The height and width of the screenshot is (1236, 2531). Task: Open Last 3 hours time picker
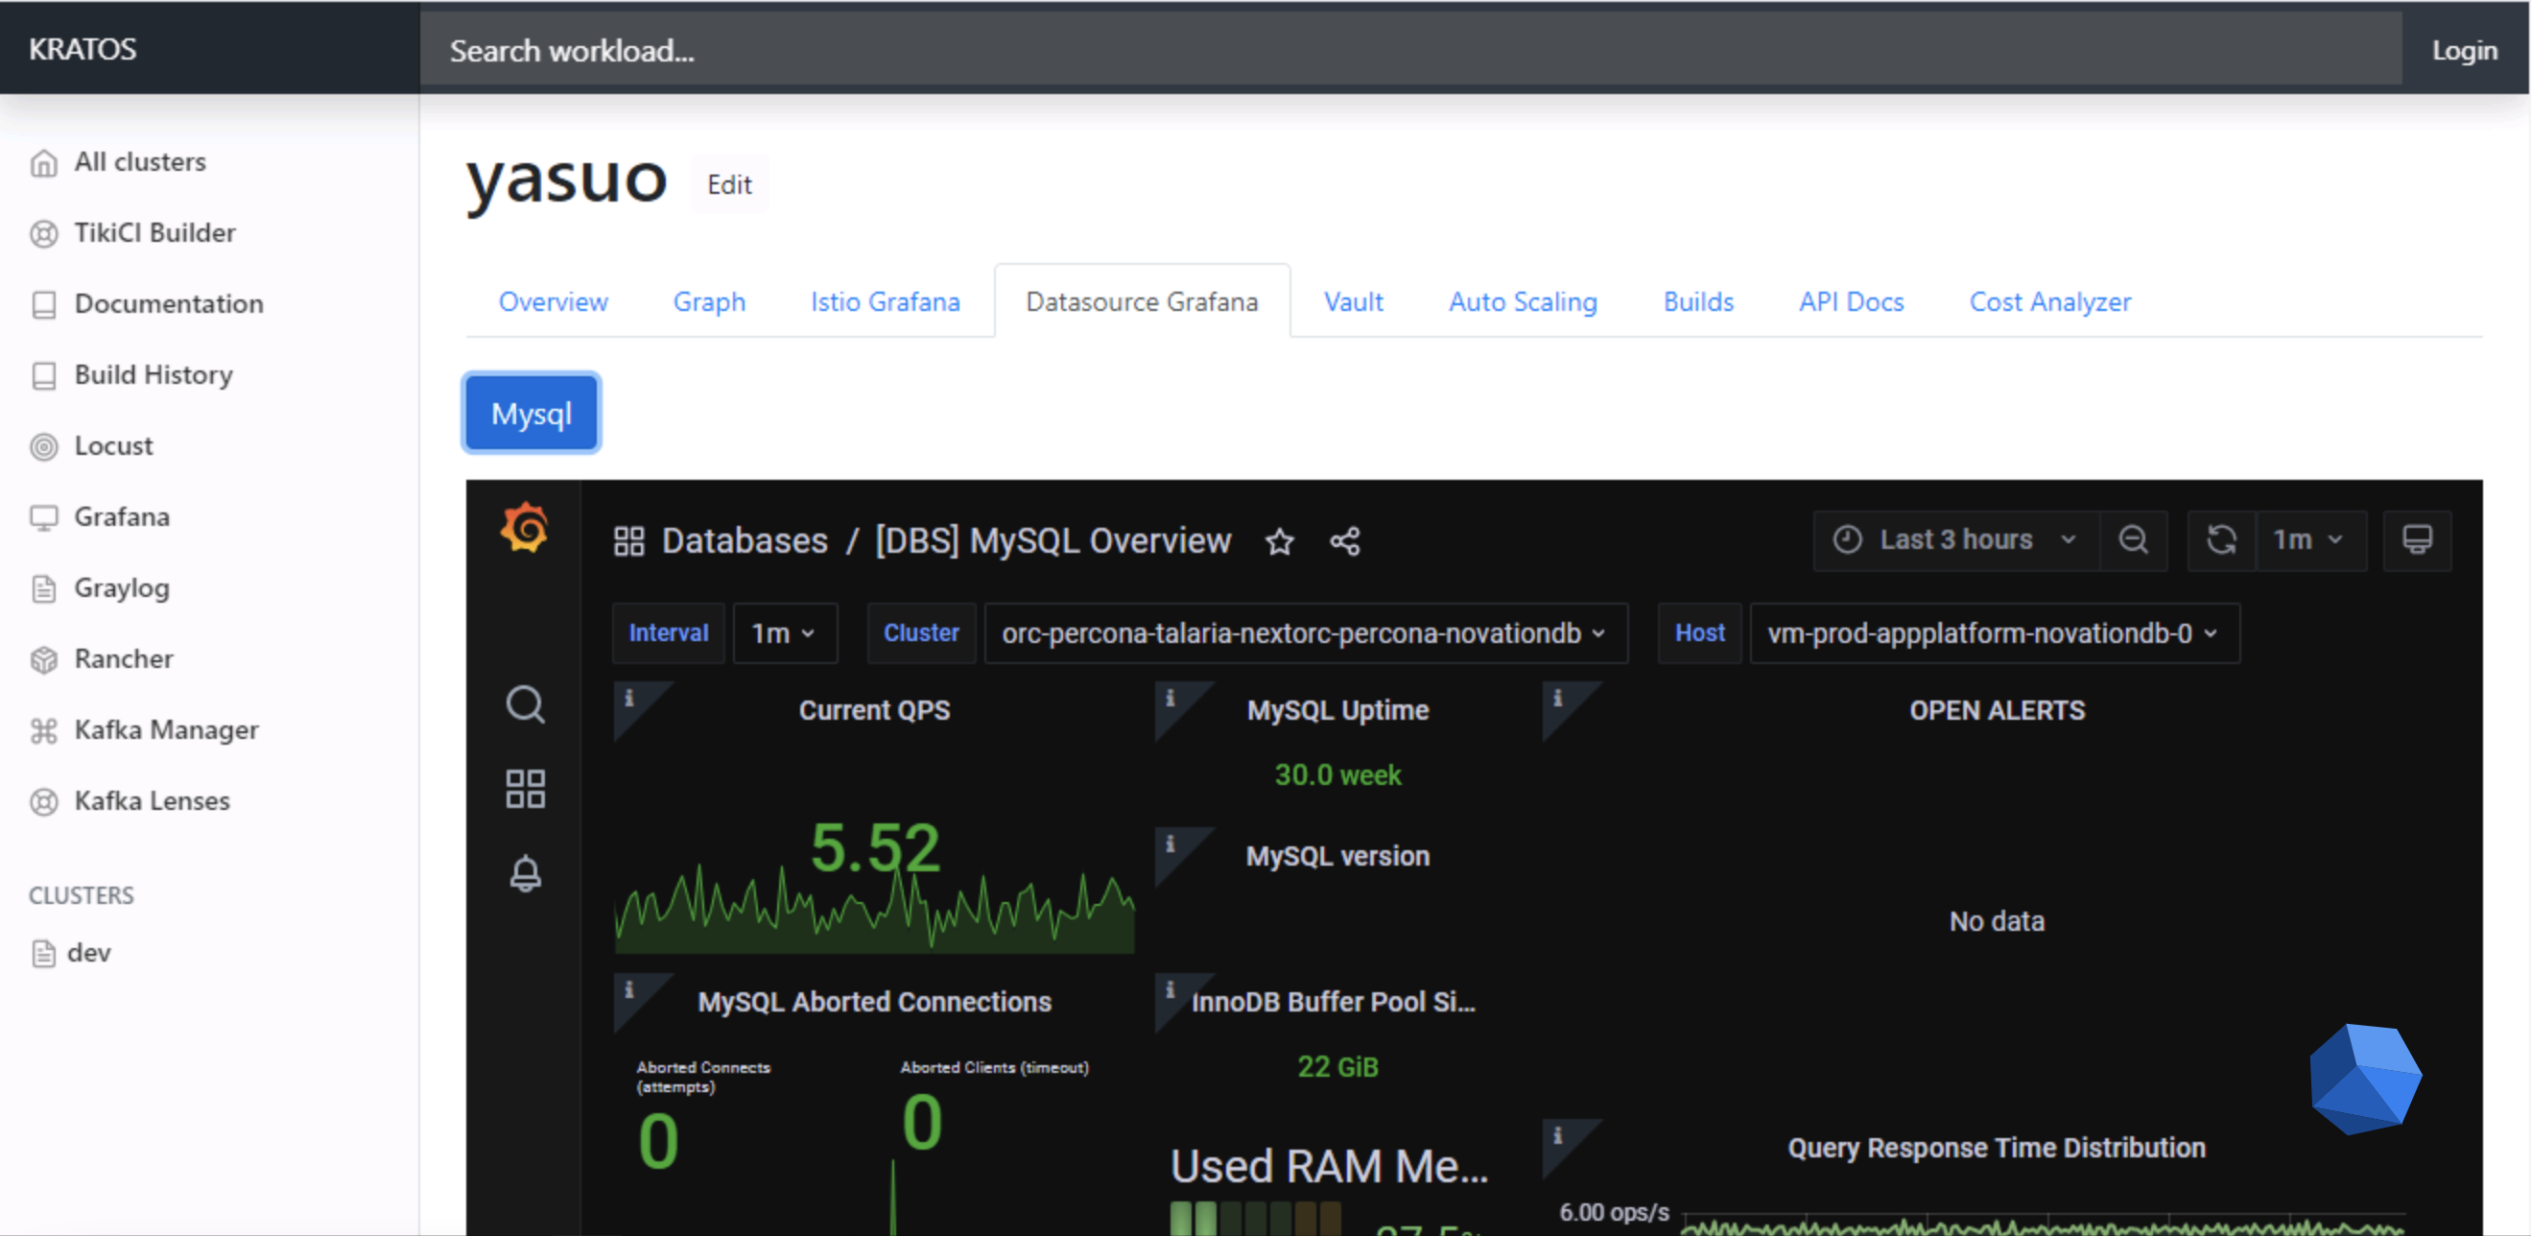(1955, 539)
